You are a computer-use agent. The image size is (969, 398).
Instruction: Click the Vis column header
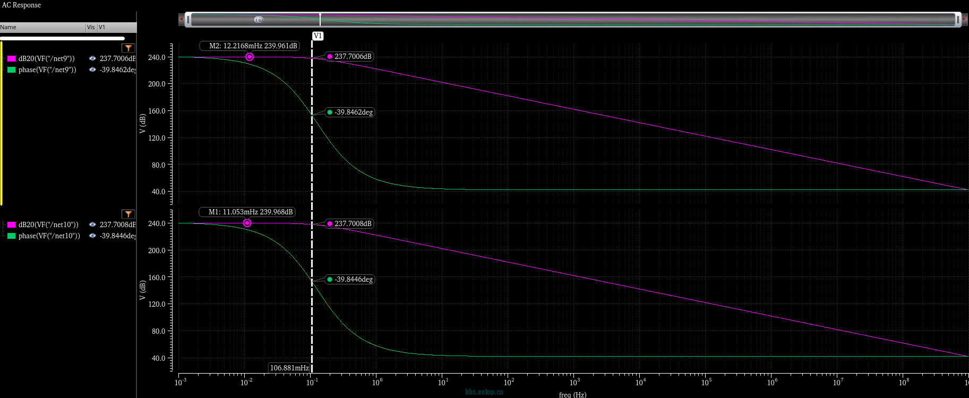(x=91, y=27)
